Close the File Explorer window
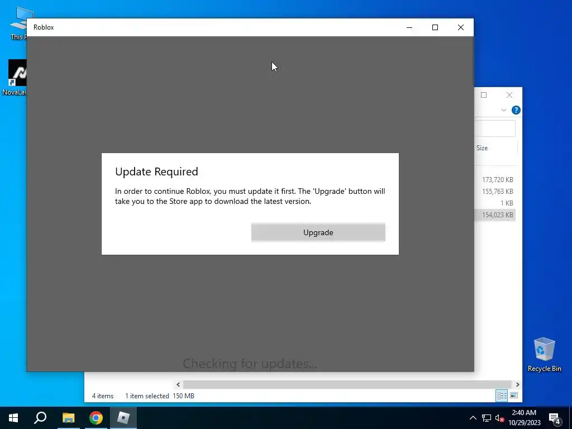572x429 pixels. point(509,95)
